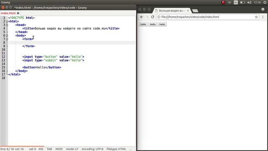The image size is (268, 151).
Task: Open a new browser tab
Action: (x=195, y=11)
